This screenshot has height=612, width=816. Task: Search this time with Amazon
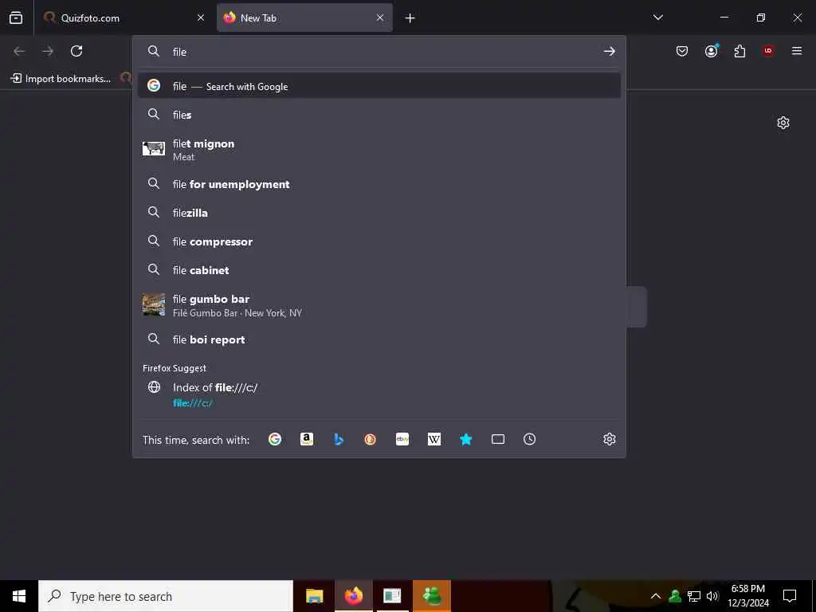tap(307, 439)
